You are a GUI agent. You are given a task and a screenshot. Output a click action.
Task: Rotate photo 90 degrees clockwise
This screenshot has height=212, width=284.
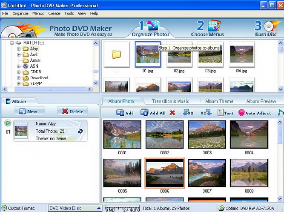click(206, 113)
